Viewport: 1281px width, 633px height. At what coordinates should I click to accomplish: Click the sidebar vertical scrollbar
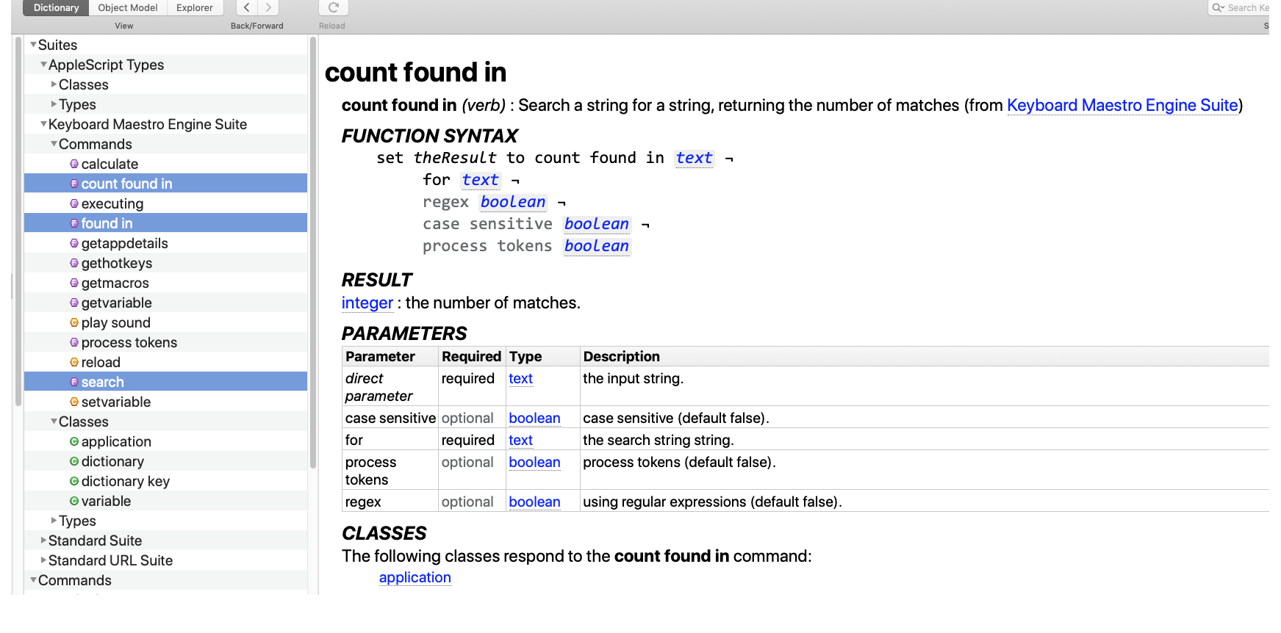[x=313, y=250]
